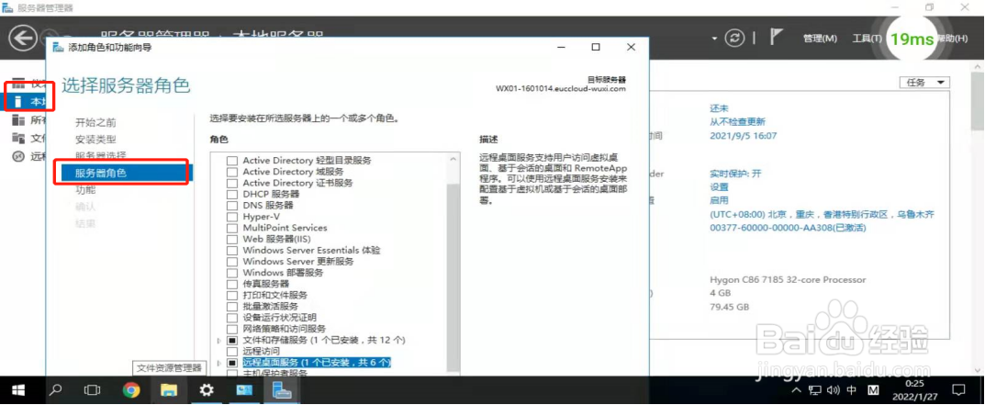Toggle 远程桌面服务 checkbox
Image resolution: width=985 pixels, height=405 pixels.
(x=232, y=363)
